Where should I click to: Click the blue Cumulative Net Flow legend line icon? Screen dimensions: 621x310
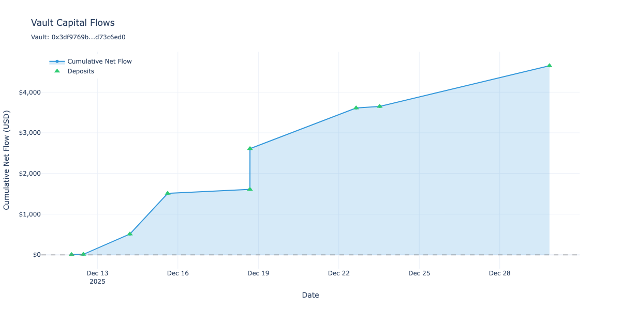click(x=57, y=61)
